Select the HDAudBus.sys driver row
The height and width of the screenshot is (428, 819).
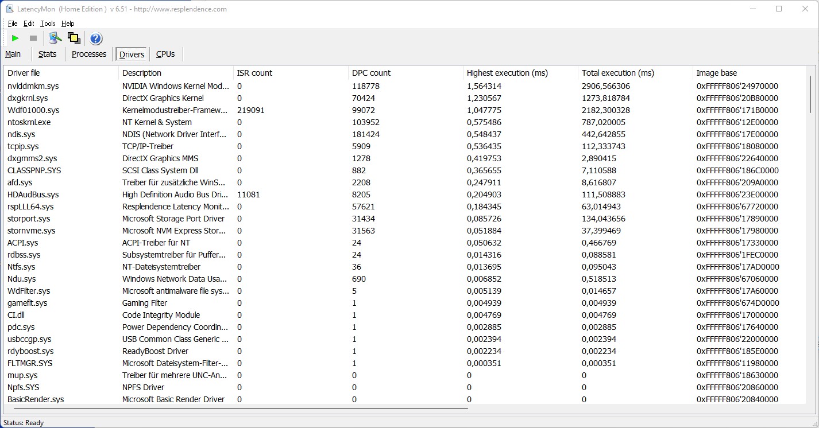pyautogui.click(x=405, y=194)
